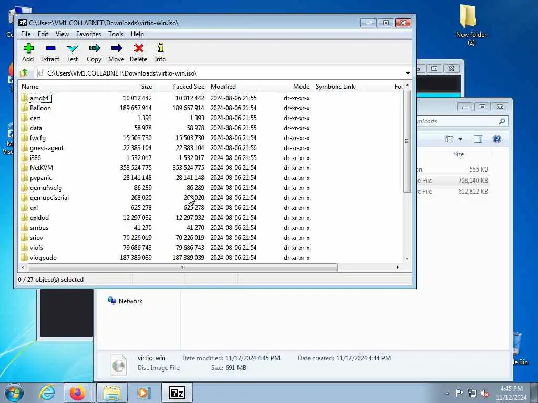The height and width of the screenshot is (403, 538).
Task: Launch Internet Explorer from taskbar
Action: (x=47, y=393)
